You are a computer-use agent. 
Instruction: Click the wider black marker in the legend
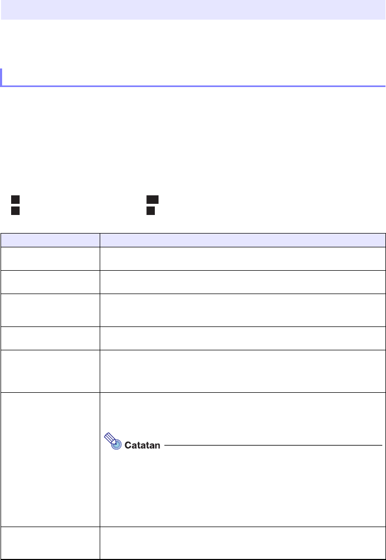153,200
